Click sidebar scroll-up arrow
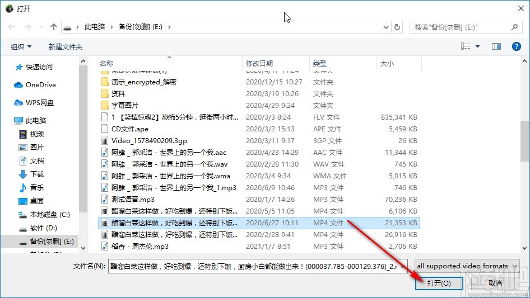The width and height of the screenshot is (530, 298). pyautogui.click(x=83, y=61)
